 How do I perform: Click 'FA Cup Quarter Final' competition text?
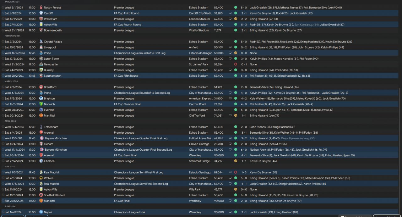127,104
